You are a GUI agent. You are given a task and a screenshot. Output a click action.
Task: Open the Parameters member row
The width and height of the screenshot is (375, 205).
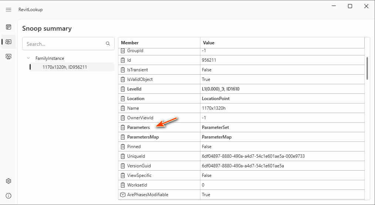pos(138,127)
